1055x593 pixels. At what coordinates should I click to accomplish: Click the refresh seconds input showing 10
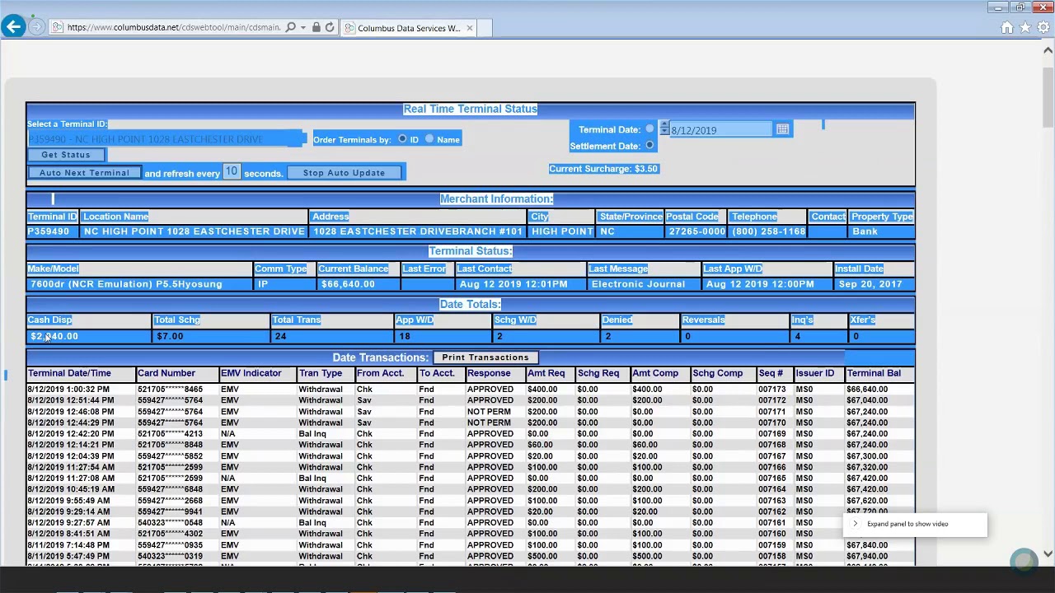231,172
